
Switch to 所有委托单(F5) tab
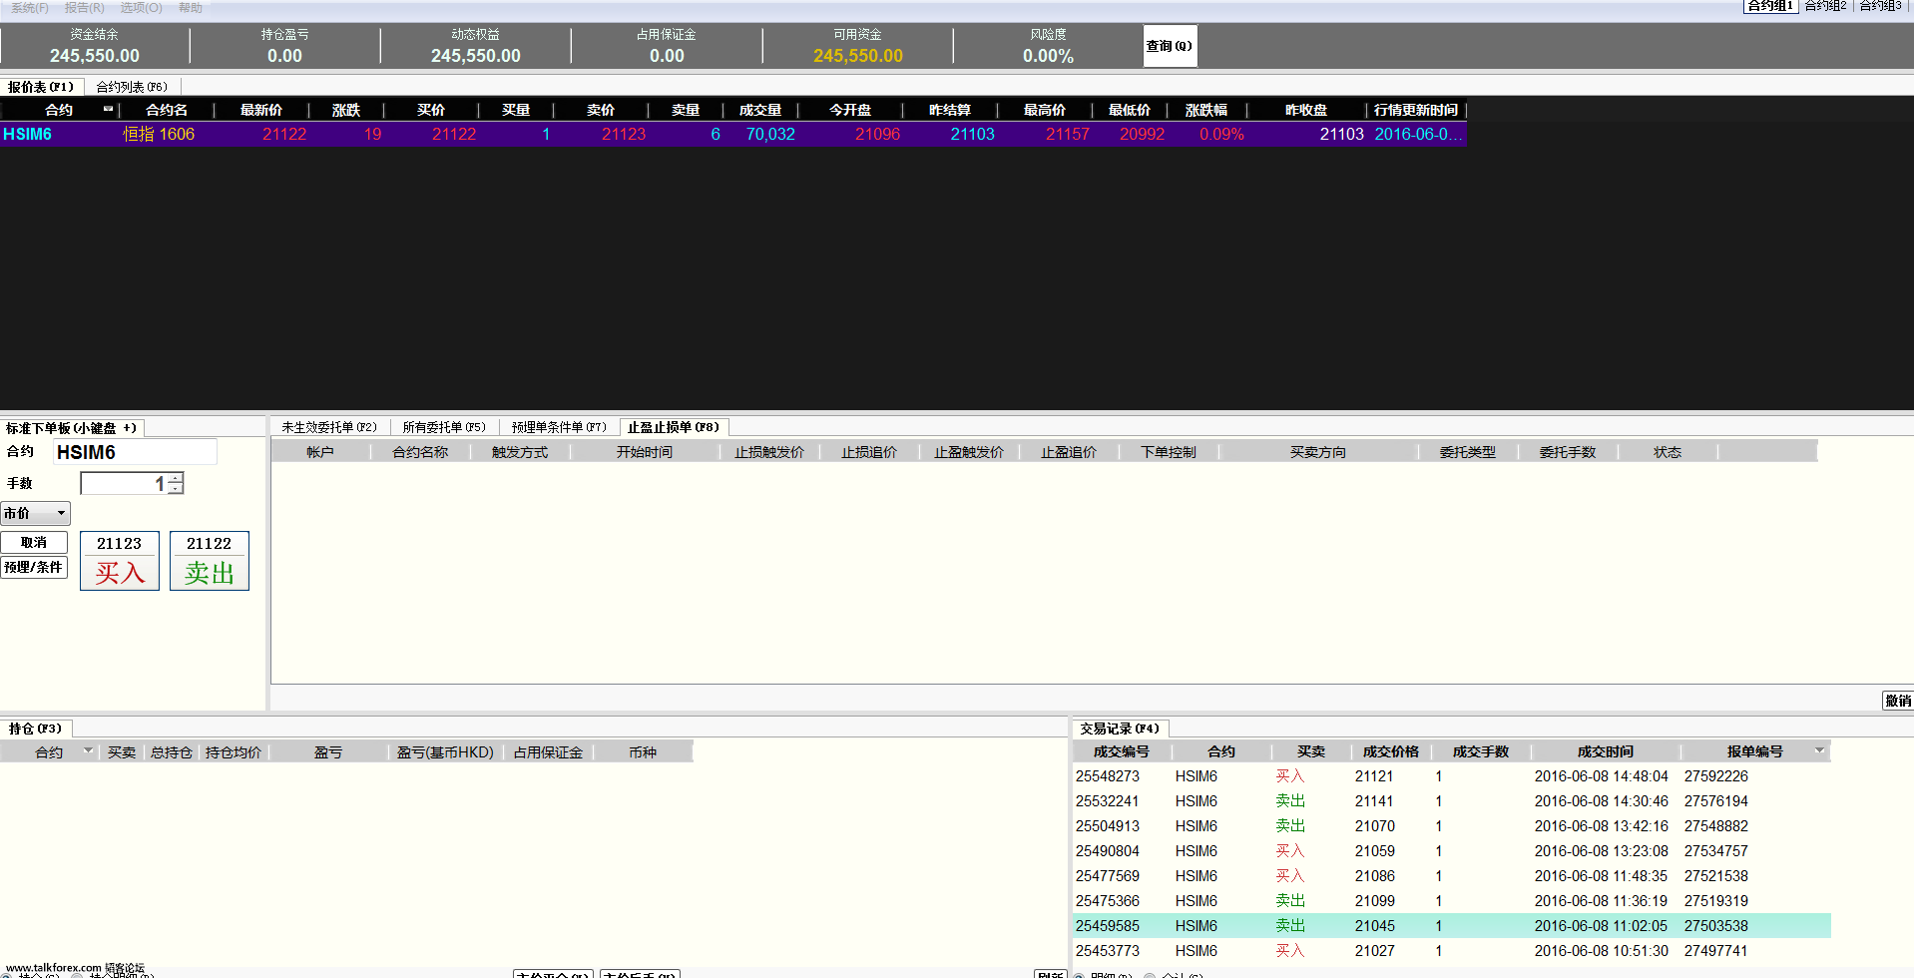point(444,427)
